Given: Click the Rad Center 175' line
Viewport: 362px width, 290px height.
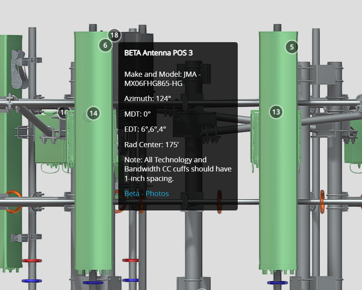Looking at the screenshot, I should (x=151, y=144).
